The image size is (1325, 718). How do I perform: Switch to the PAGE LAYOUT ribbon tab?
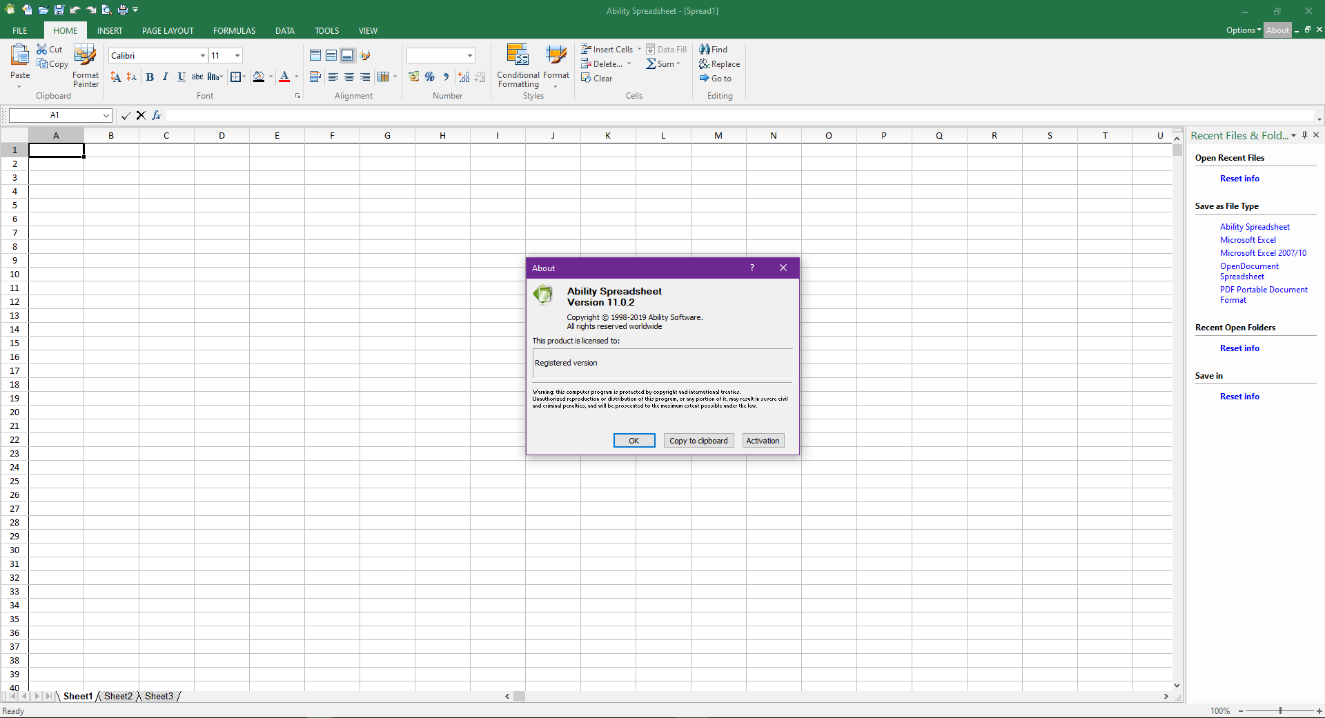tap(168, 30)
